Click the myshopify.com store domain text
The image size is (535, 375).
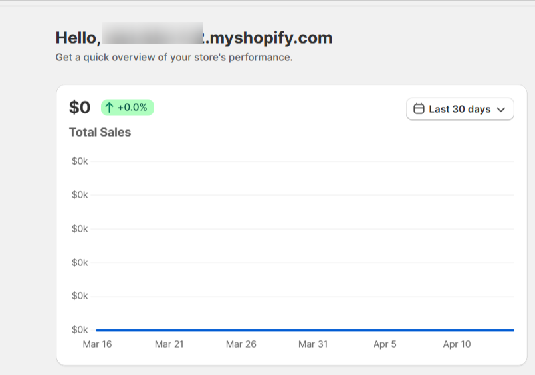pyautogui.click(x=270, y=38)
